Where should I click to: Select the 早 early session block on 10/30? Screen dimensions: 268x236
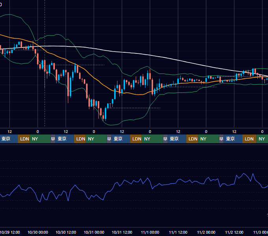(53, 139)
